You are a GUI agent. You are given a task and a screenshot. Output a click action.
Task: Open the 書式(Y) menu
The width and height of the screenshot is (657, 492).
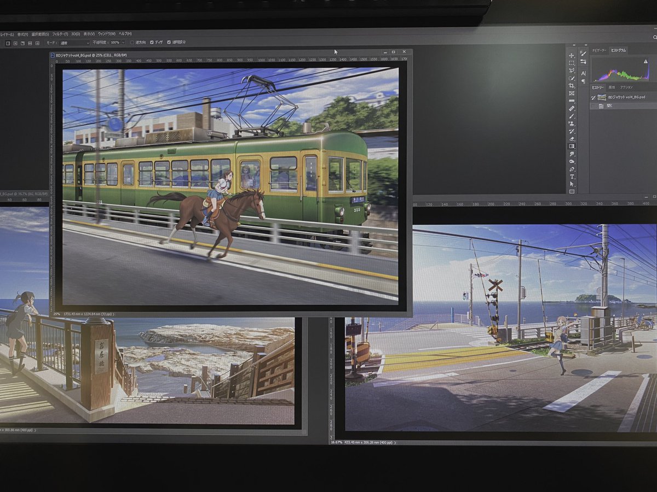23,34
